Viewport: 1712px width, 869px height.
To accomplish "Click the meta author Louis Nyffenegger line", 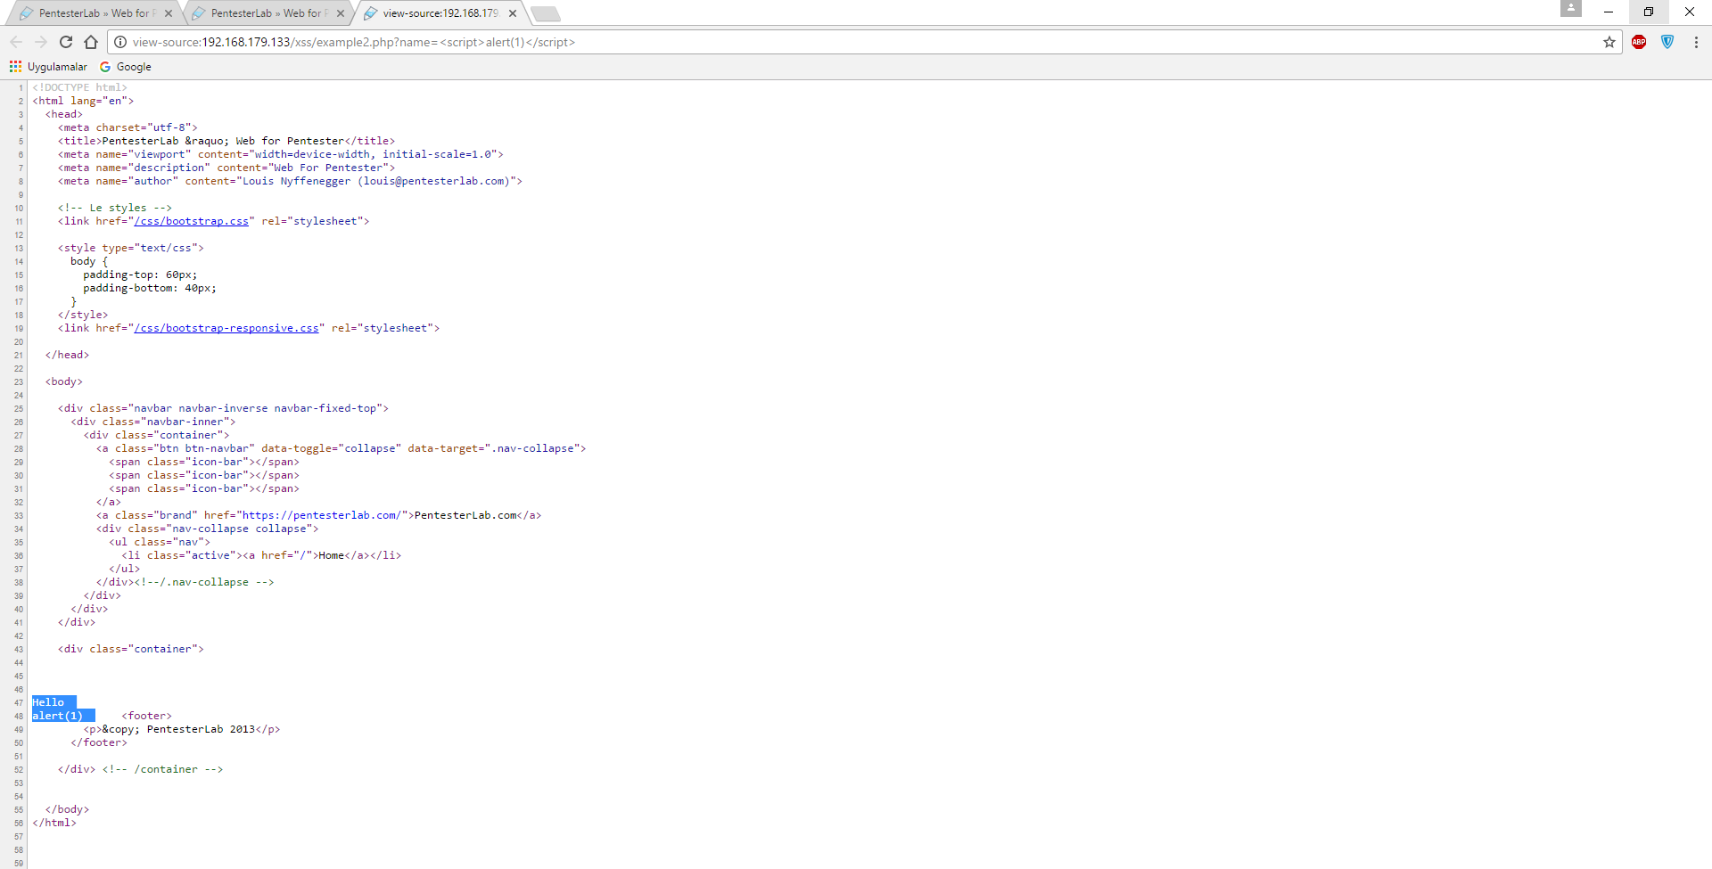I will 290,181.
